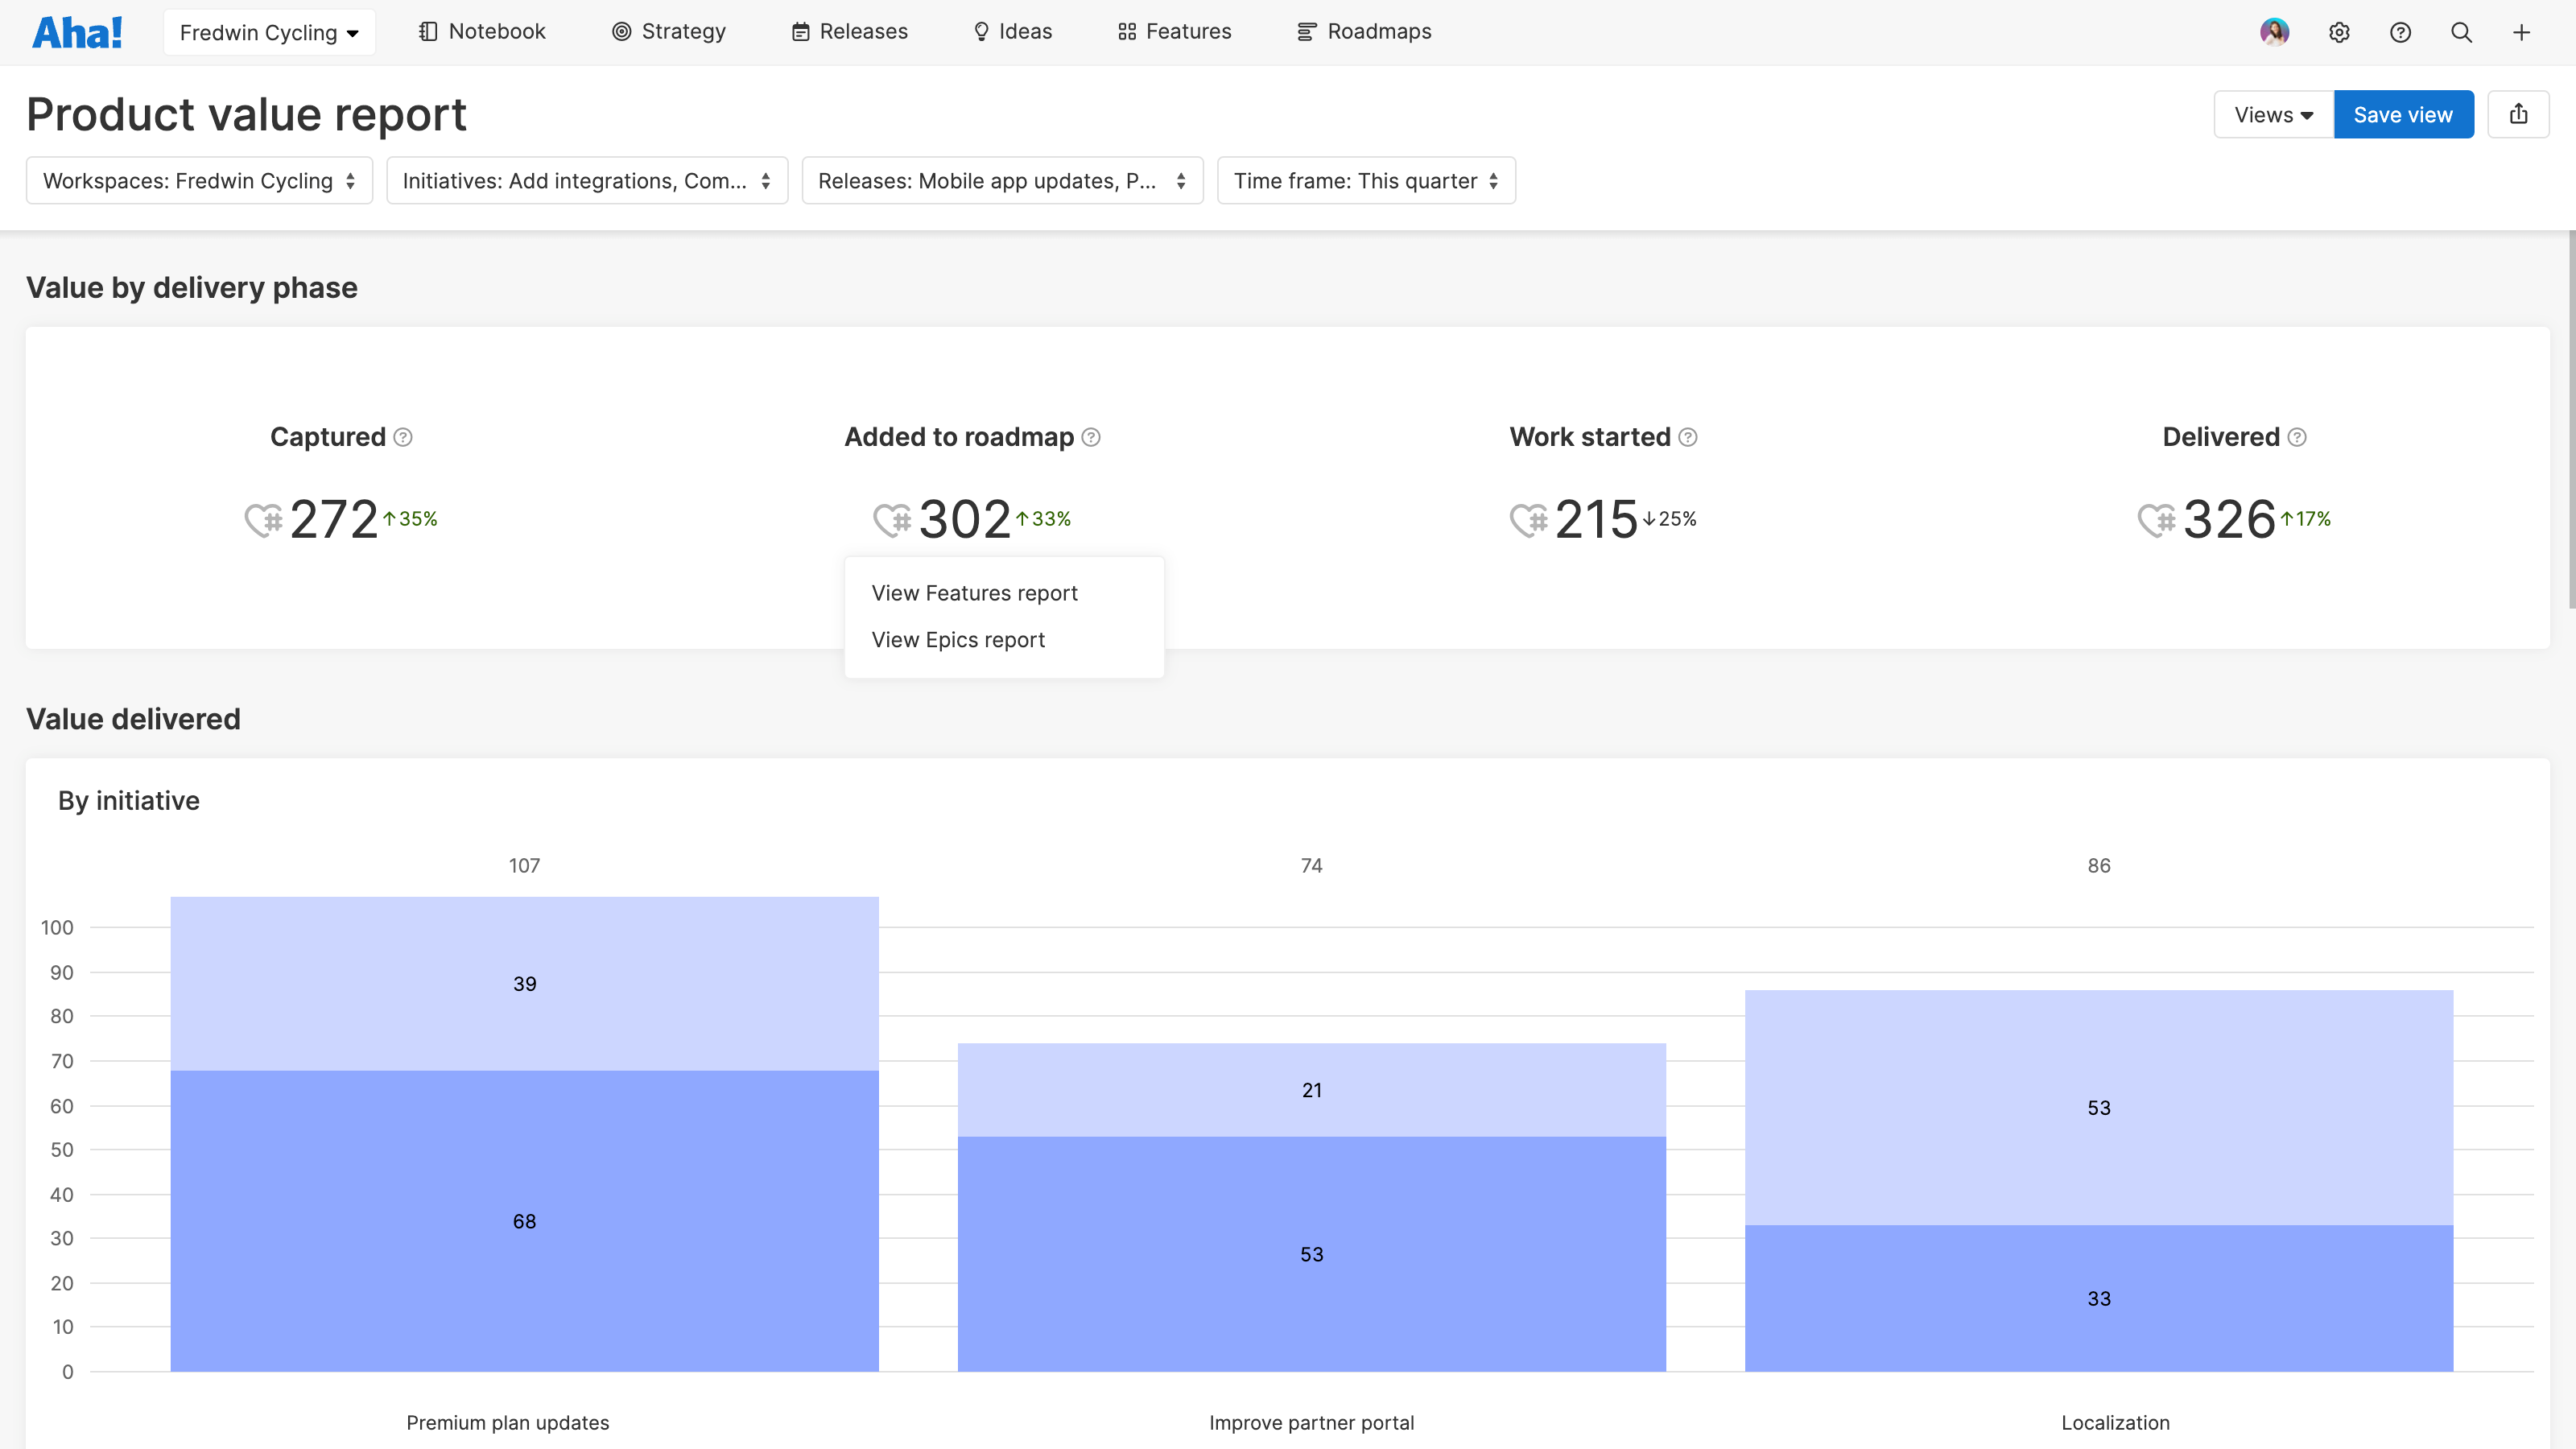Screen dimensions: 2576x1449
Task: Open Releases via the calendar icon
Action: [x=801, y=31]
